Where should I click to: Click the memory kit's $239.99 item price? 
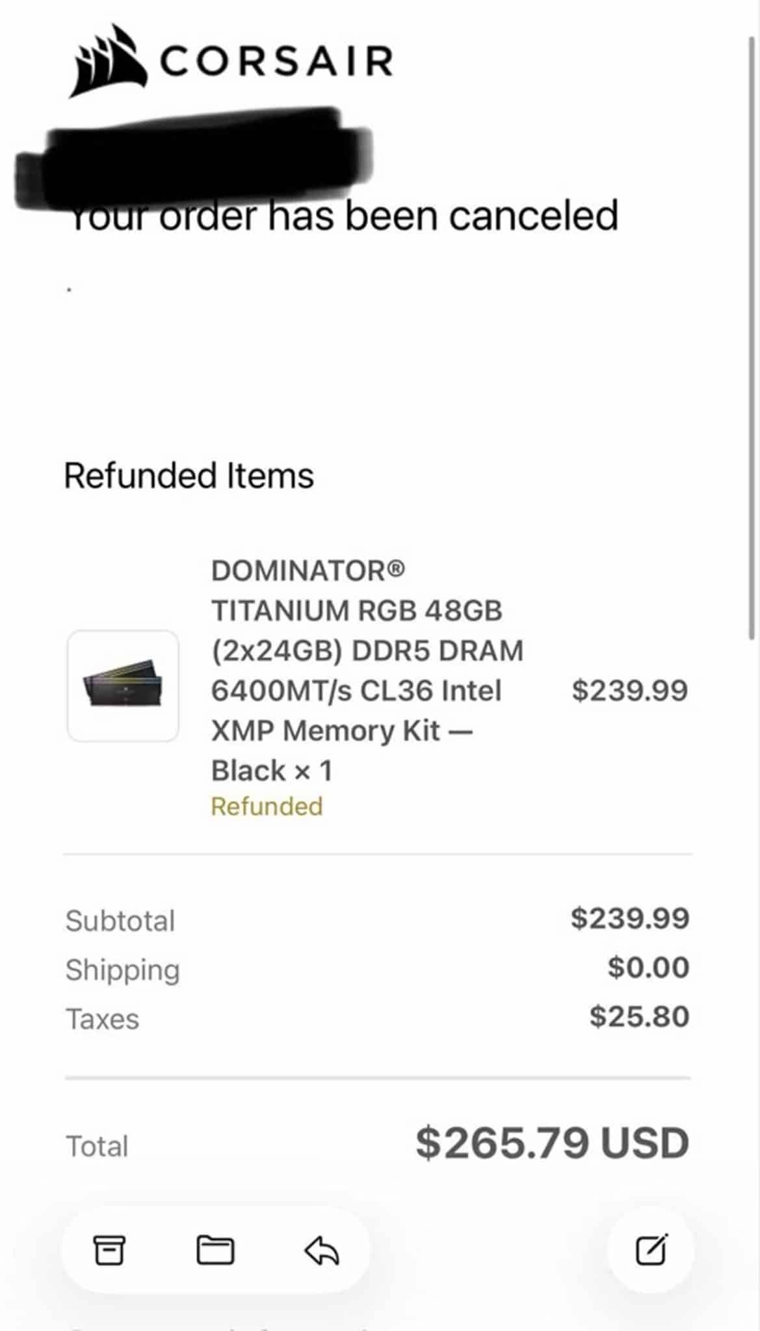[x=629, y=690]
